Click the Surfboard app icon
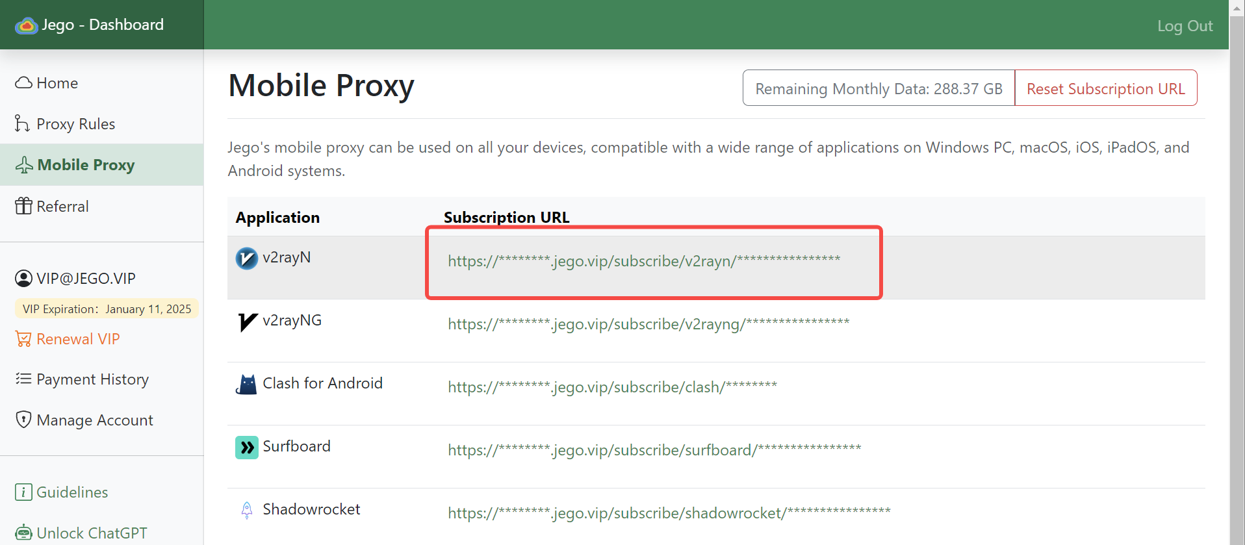This screenshot has height=545, width=1245. tap(247, 448)
